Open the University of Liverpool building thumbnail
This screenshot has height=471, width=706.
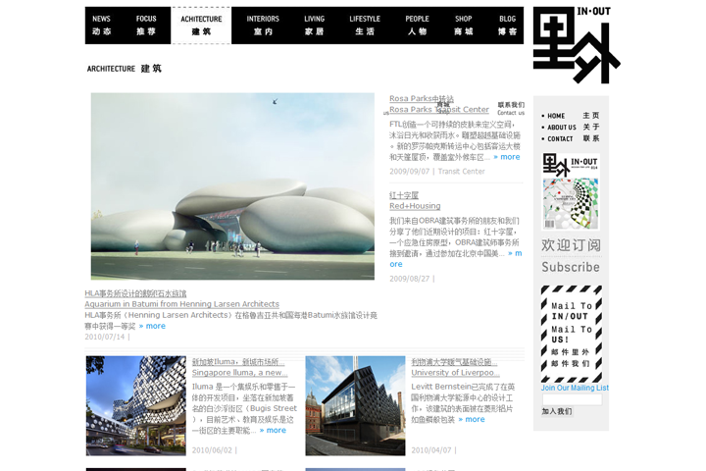coord(355,405)
